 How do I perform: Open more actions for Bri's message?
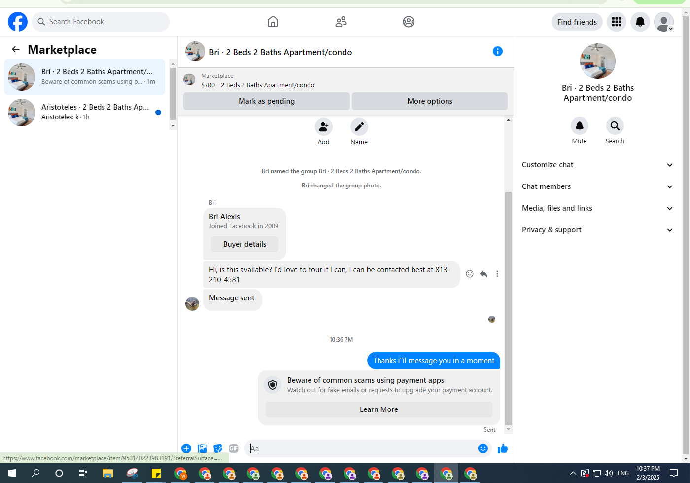(x=497, y=274)
